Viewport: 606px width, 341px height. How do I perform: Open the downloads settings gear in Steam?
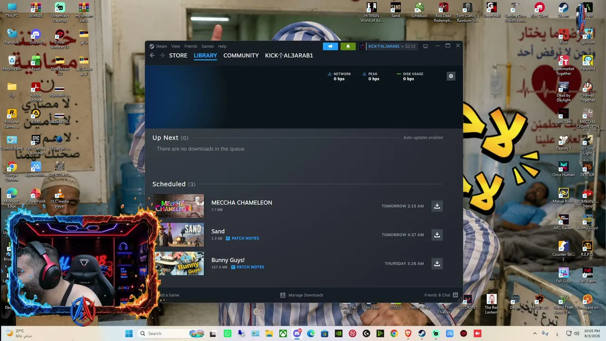(x=451, y=76)
